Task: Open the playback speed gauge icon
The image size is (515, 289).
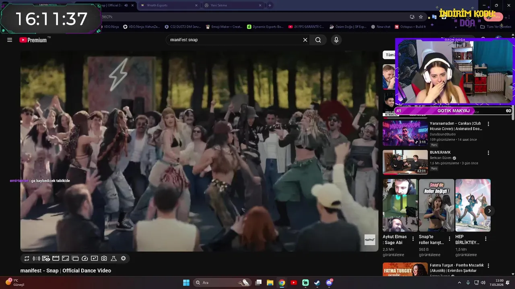Action: coord(84,258)
